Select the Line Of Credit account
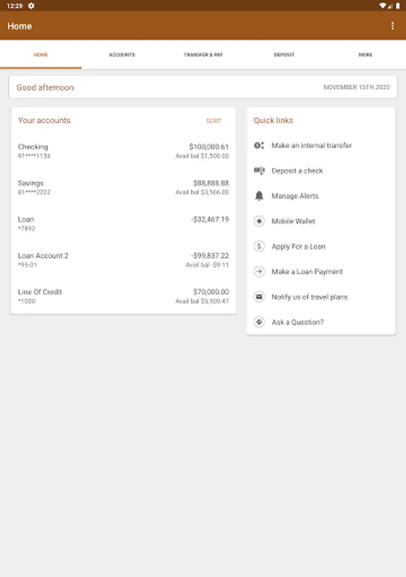This screenshot has width=406, height=577. pyautogui.click(x=123, y=296)
